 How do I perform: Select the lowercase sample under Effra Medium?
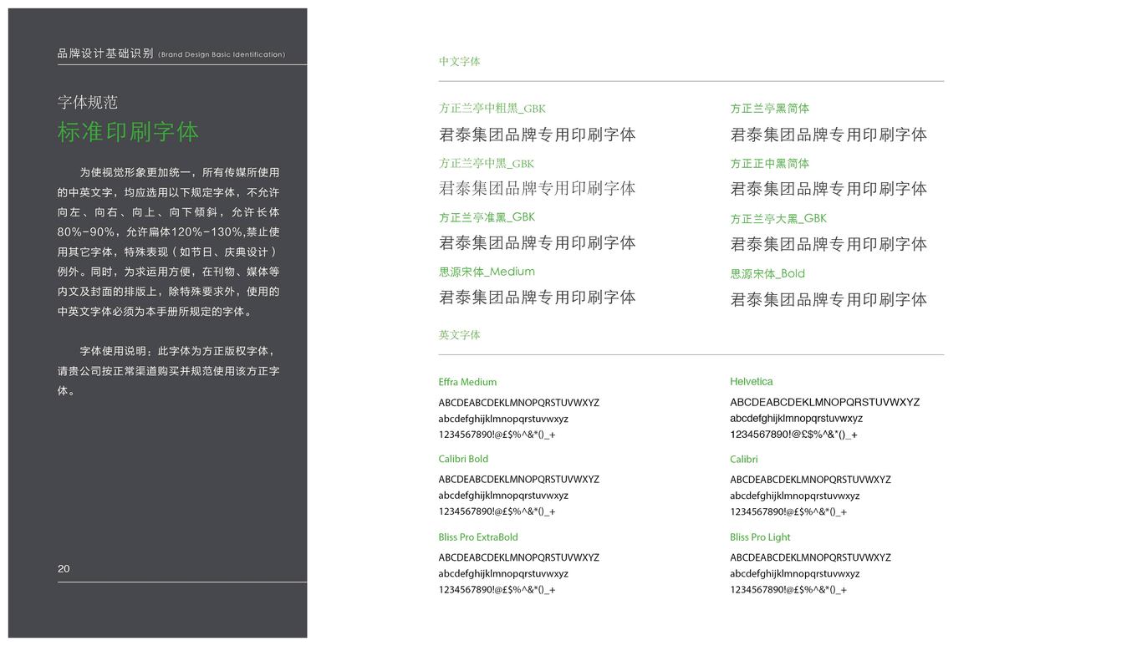pyautogui.click(x=503, y=419)
